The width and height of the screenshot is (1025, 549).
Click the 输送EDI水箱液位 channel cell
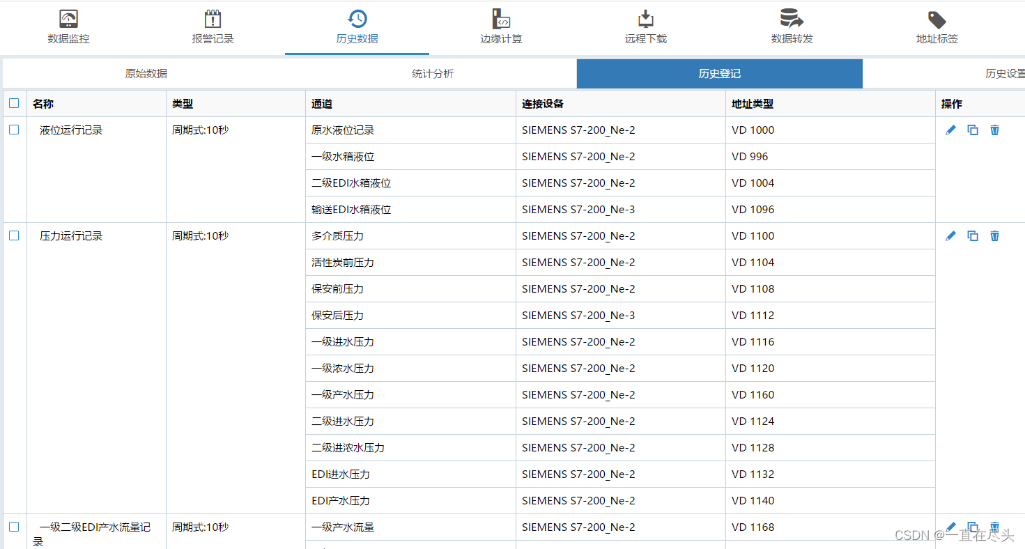coord(410,210)
